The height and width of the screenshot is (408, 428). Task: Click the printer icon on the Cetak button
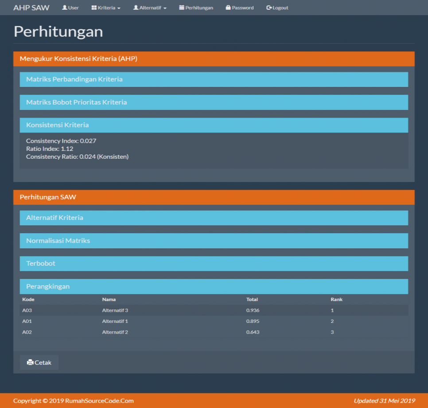coord(30,362)
